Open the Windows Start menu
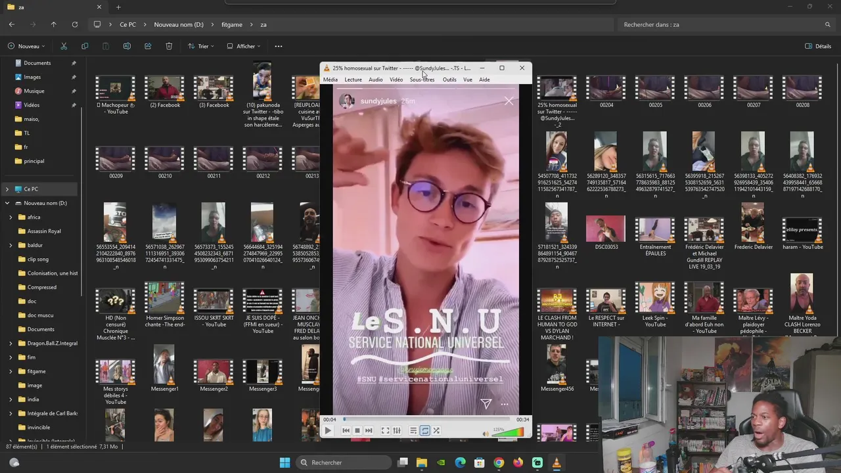The width and height of the screenshot is (841, 473). 284,462
